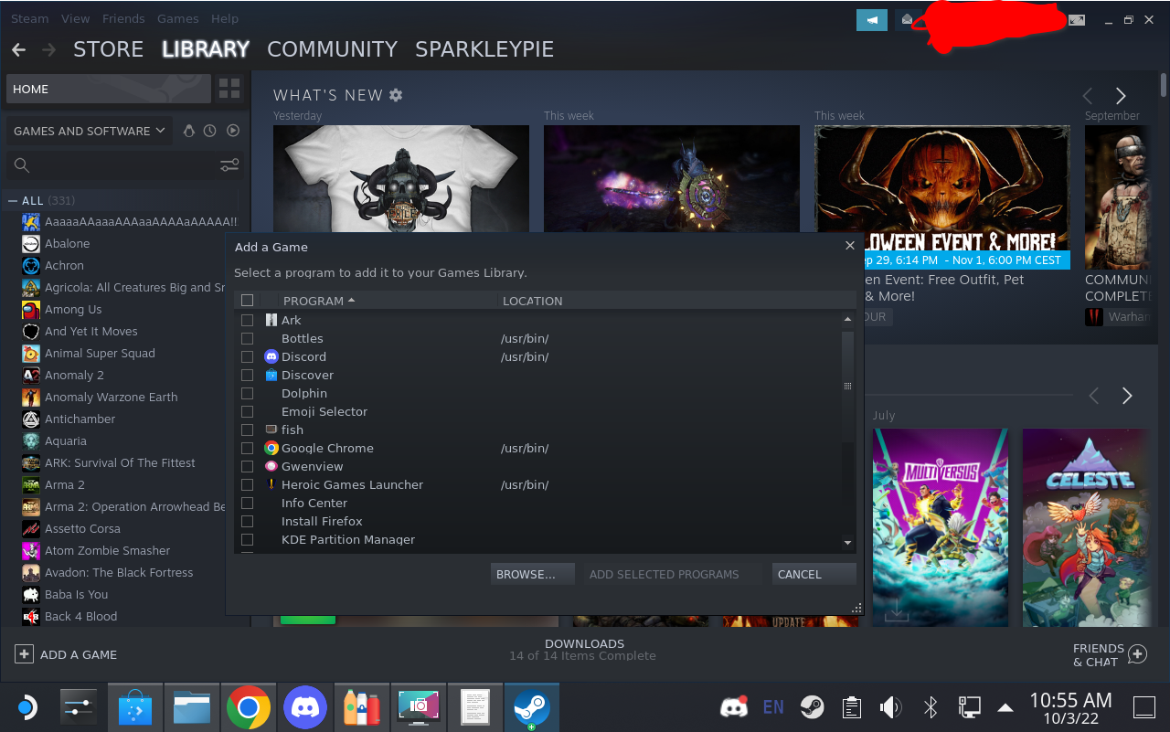The width and height of the screenshot is (1170, 732).
Task: Open the Steam announcements megaphone icon
Action: [x=871, y=19]
